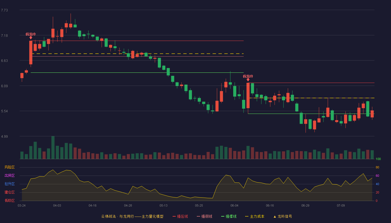Viewport: 391px width, 223px height.
Task: Click the 06-04 date axis label
Action: (234, 205)
